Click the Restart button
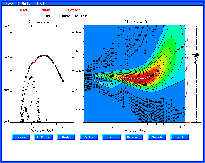This screenshot has width=205, height=163. click(x=134, y=137)
